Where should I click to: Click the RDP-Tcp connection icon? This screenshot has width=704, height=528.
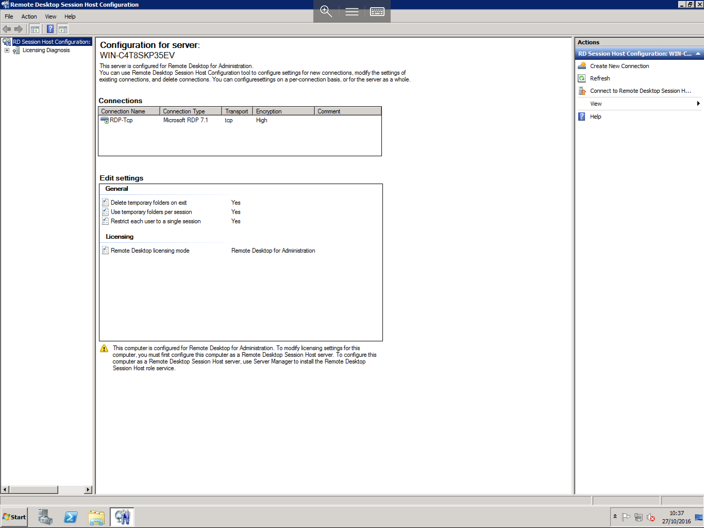104,120
